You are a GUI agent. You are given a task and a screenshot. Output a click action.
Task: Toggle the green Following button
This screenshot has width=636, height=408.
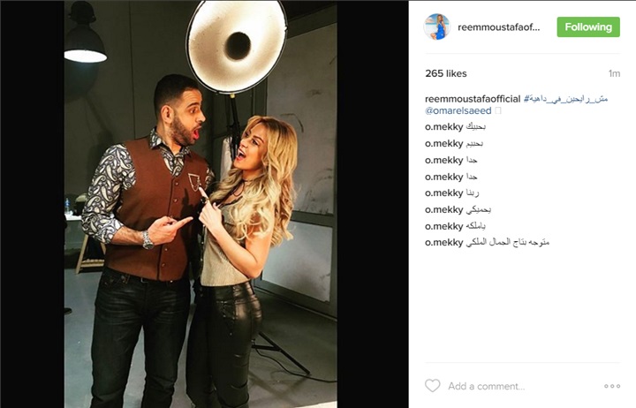tap(588, 27)
